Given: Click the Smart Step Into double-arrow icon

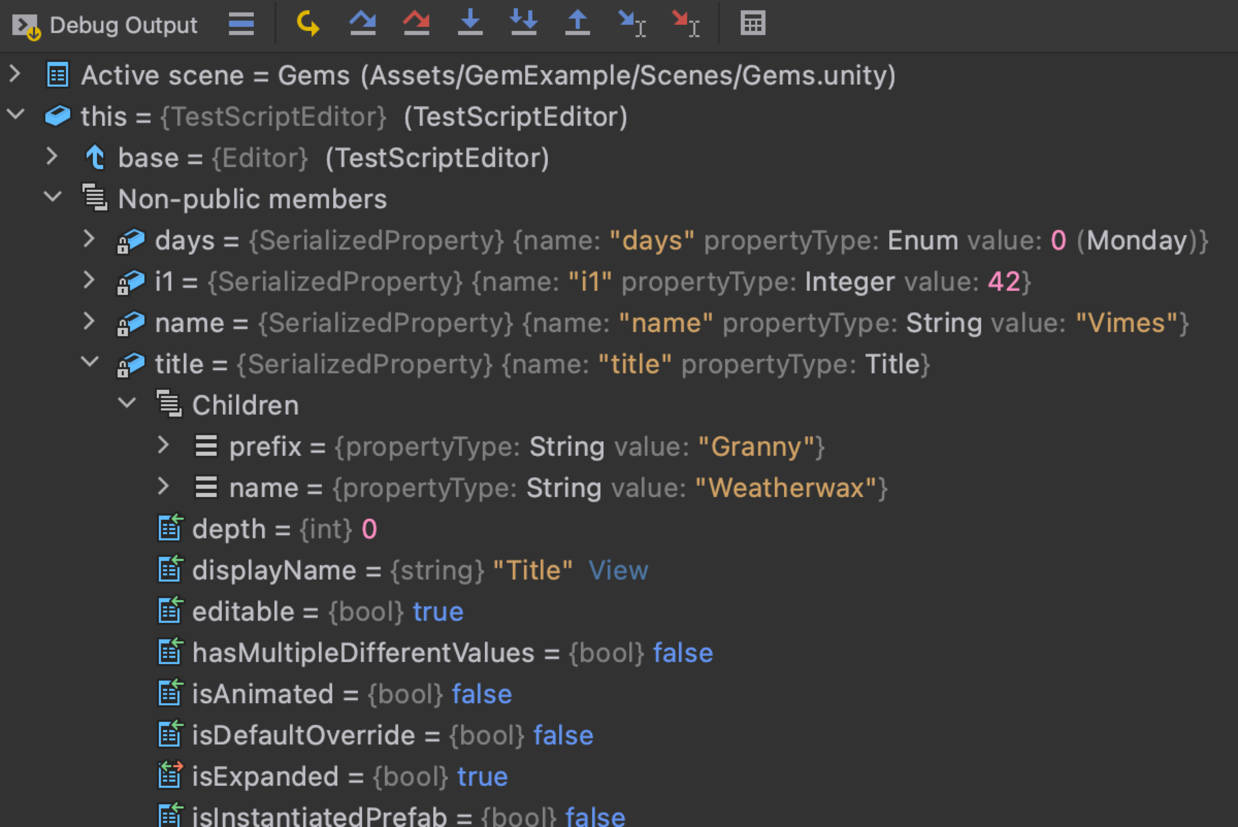Looking at the screenshot, I should (524, 24).
